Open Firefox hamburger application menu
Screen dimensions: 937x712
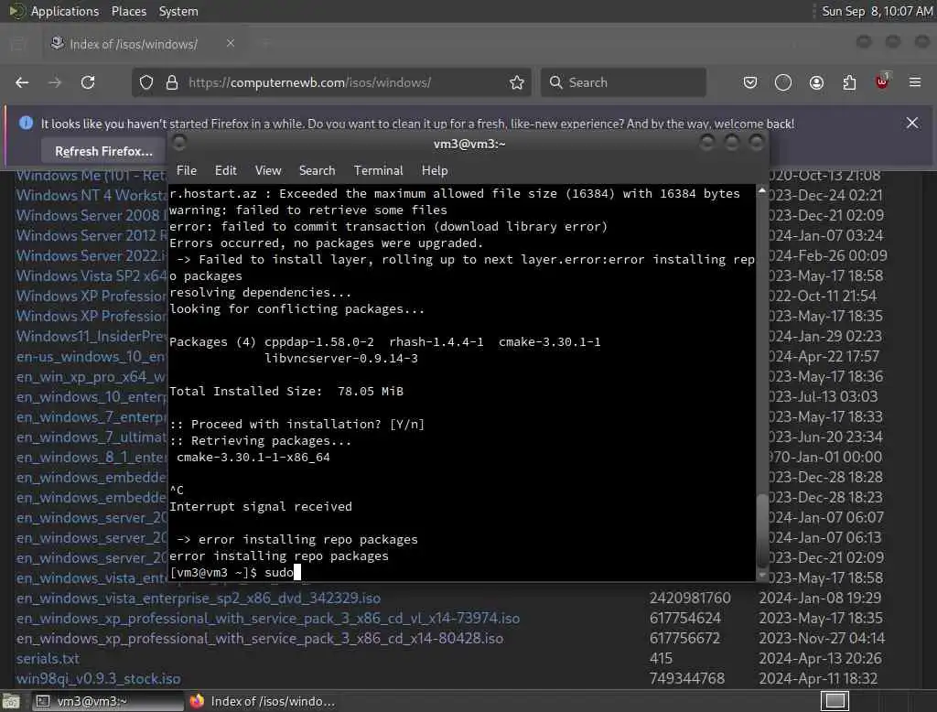(915, 82)
